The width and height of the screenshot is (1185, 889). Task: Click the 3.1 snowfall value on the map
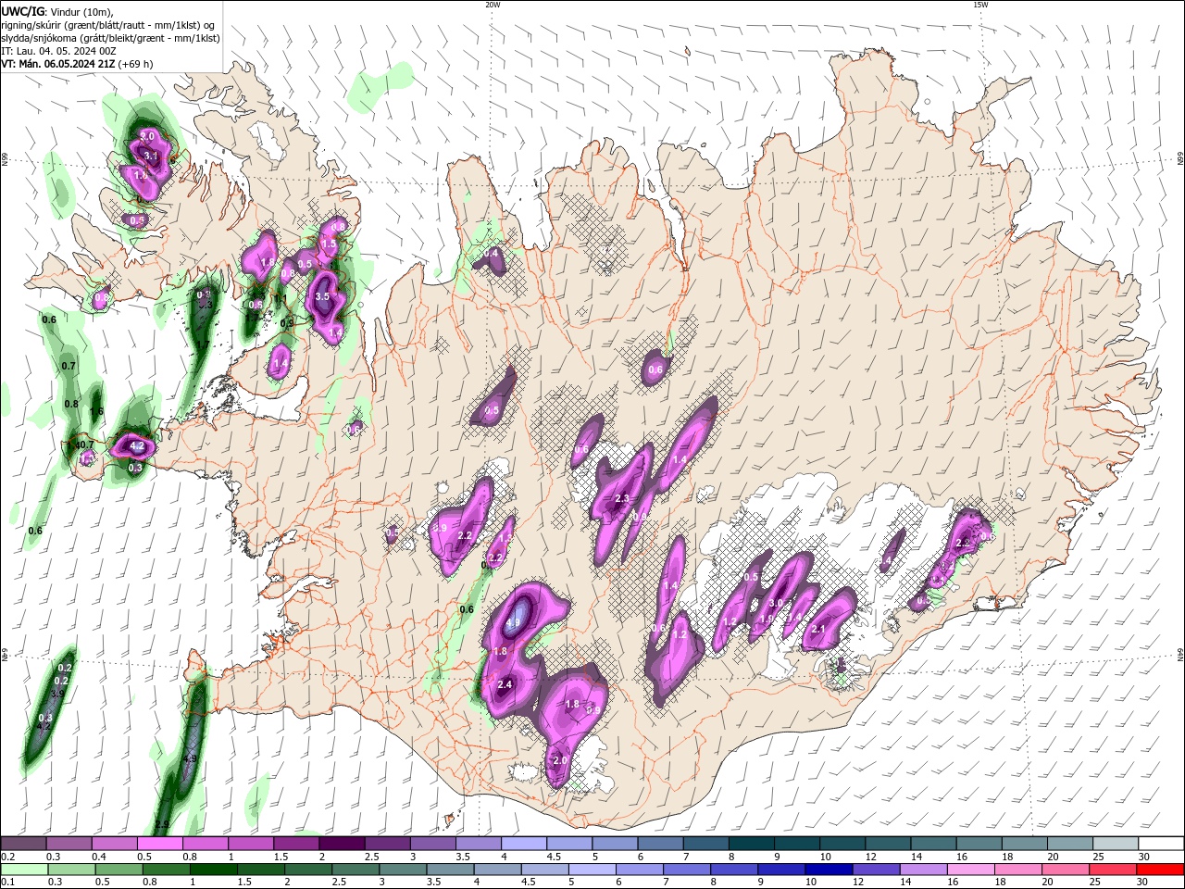tap(151, 157)
